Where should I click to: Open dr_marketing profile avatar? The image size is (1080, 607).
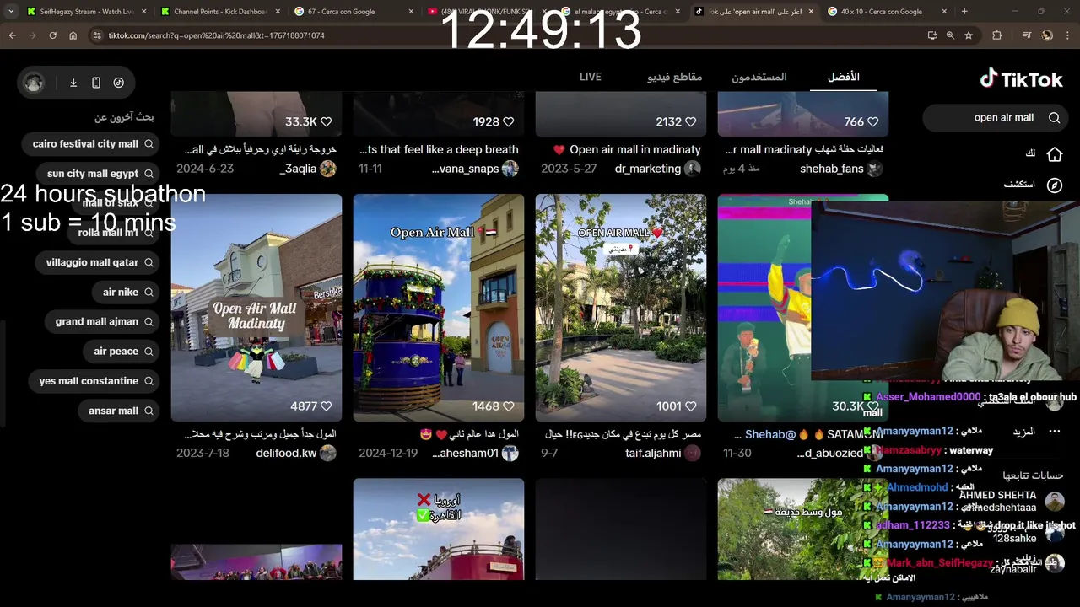tap(693, 169)
